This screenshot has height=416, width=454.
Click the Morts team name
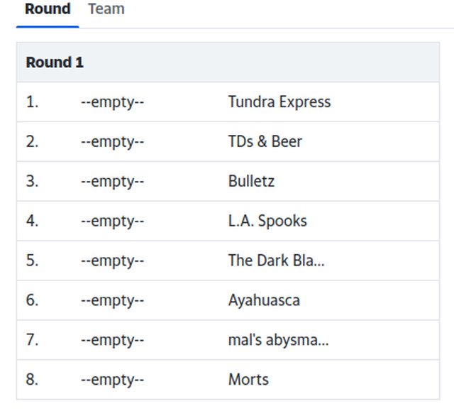[x=248, y=380]
